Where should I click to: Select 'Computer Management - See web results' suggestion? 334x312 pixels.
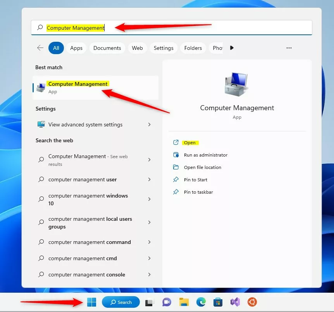pos(95,160)
